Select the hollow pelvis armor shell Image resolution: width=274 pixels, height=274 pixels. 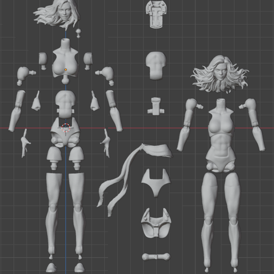pyautogui.click(x=156, y=223)
